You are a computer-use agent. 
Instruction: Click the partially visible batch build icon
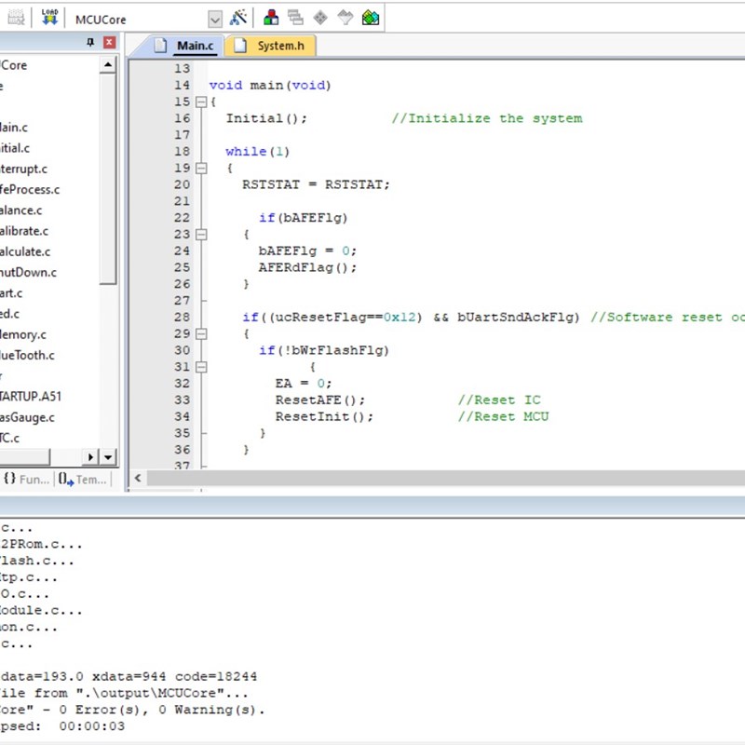(16, 18)
